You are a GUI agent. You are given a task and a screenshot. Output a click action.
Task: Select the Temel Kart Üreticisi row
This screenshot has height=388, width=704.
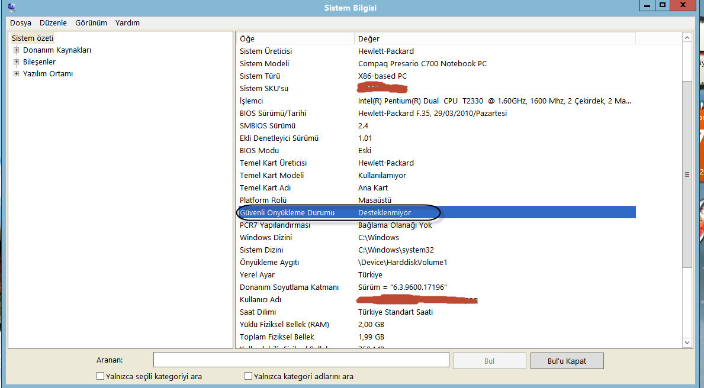(x=436, y=163)
